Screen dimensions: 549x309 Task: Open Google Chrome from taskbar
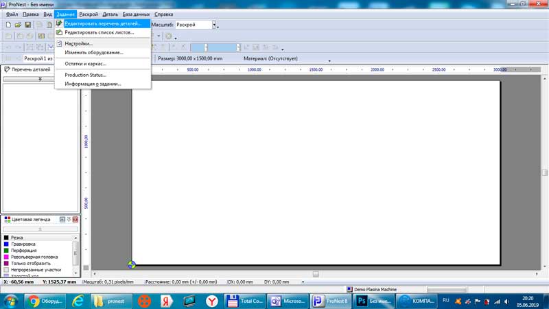point(45,301)
